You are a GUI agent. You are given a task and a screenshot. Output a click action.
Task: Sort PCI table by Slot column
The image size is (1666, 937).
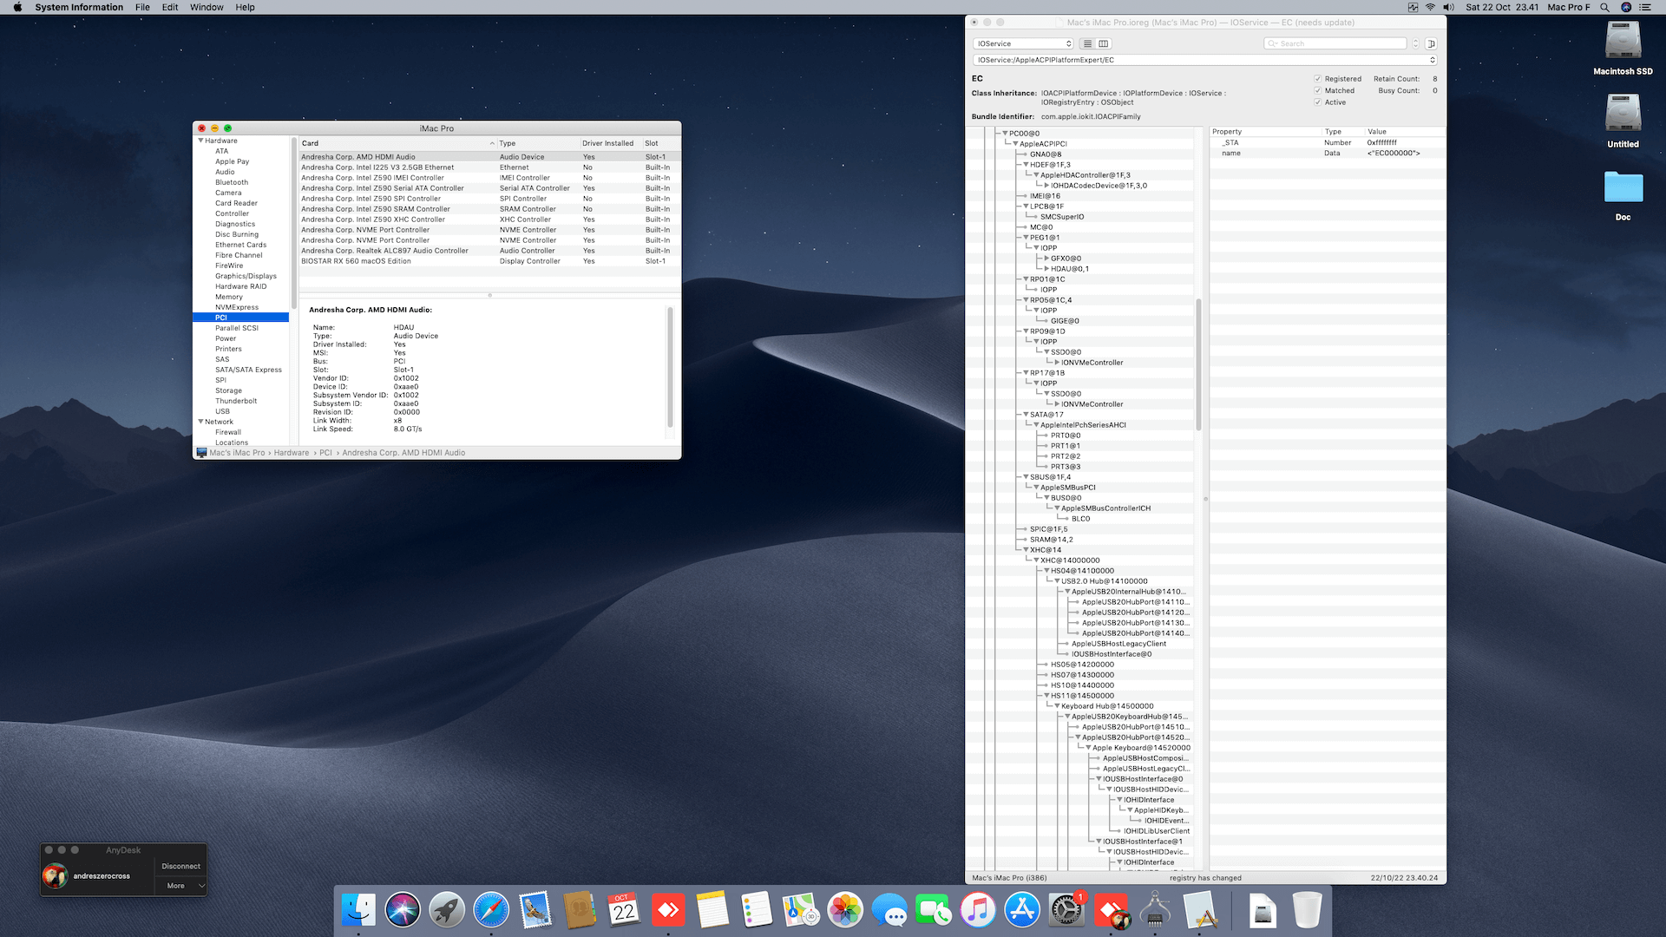pos(659,143)
